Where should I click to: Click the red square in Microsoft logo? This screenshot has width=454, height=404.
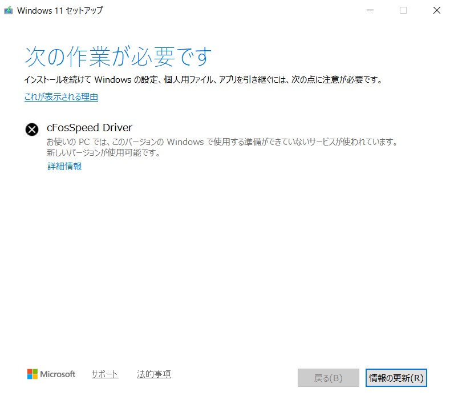coord(30,371)
